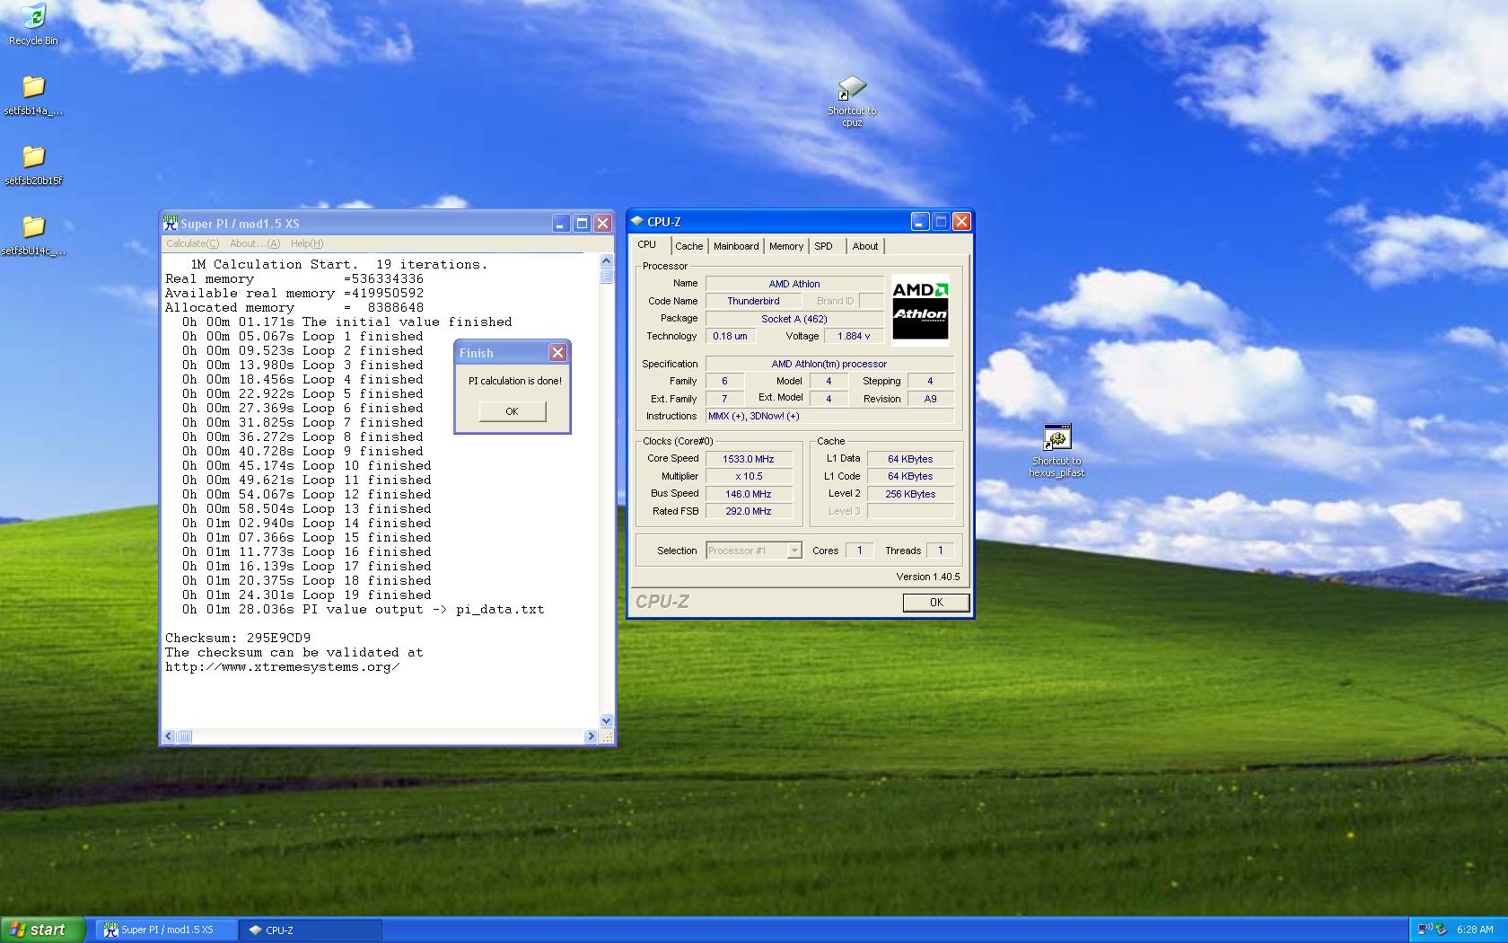
Task: Switch to the Cache tab in CPU-Z
Action: click(x=689, y=246)
